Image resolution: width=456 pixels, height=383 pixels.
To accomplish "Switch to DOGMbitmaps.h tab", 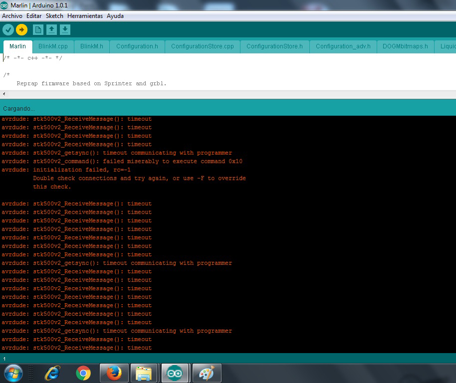I will pyautogui.click(x=405, y=46).
